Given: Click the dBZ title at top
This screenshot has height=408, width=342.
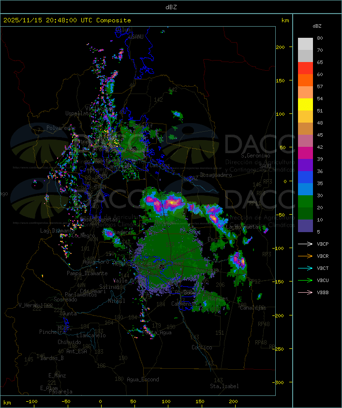Looking at the screenshot, I should [171, 7].
